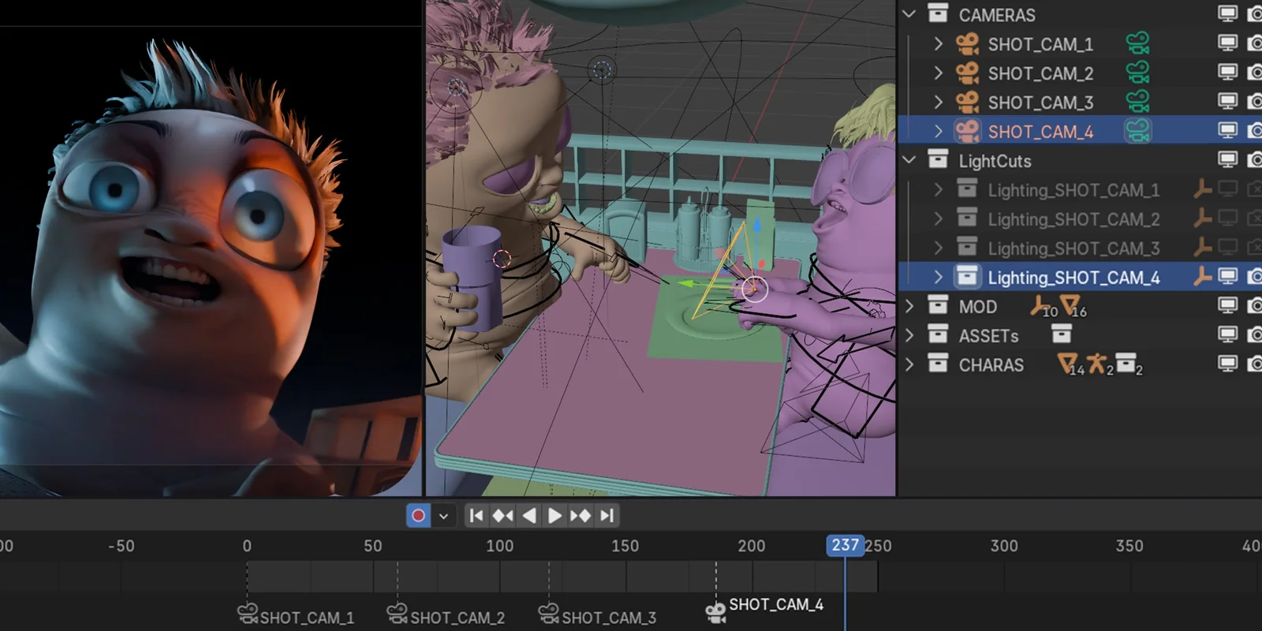The width and height of the screenshot is (1262, 631).
Task: Click the empty-axes icon on Lighting_SHOT_CAM_1 row
Action: click(1202, 189)
